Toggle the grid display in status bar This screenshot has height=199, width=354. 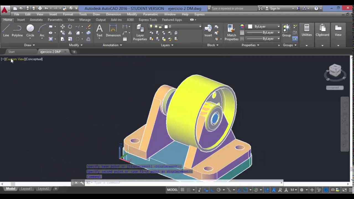[x=182, y=190]
